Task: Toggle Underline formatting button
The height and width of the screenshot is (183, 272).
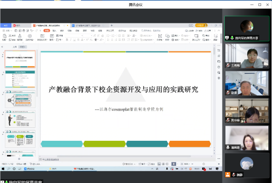Action: point(74,40)
